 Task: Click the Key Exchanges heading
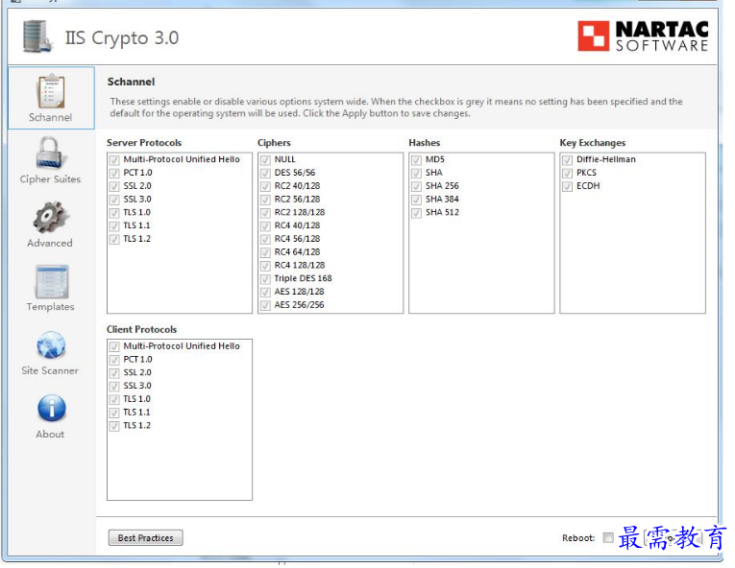593,143
